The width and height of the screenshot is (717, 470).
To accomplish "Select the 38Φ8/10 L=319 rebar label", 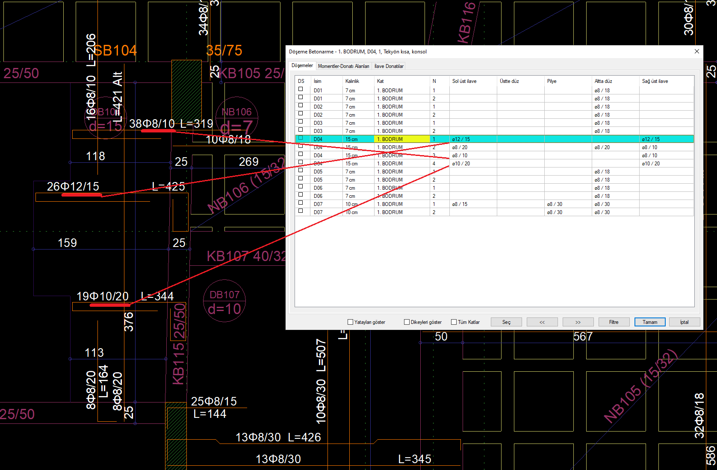I will tap(171, 123).
